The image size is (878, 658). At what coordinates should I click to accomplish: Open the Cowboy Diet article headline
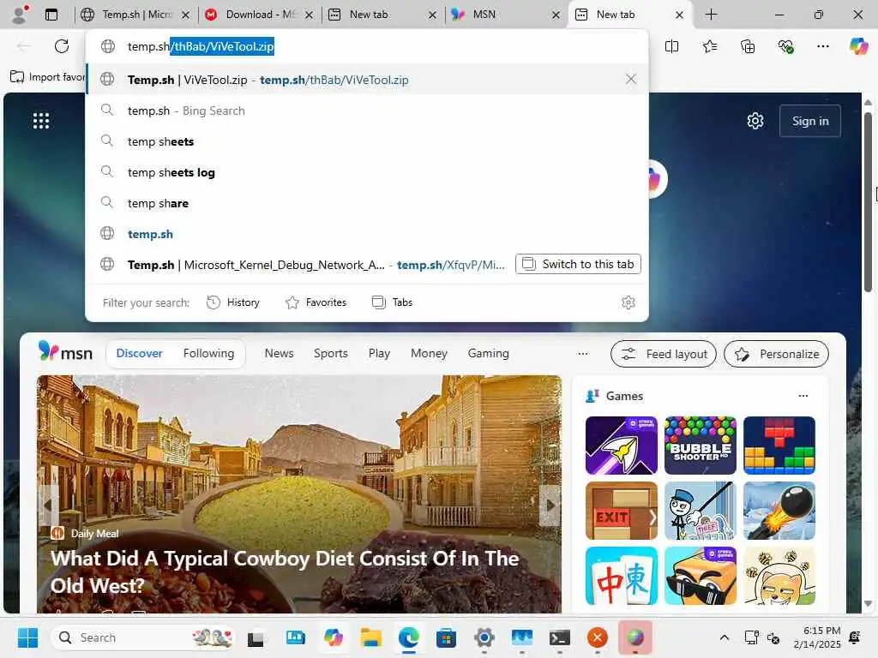(285, 571)
